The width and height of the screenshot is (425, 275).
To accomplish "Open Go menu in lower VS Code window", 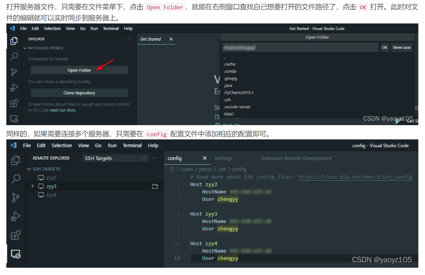I will click(98, 145).
